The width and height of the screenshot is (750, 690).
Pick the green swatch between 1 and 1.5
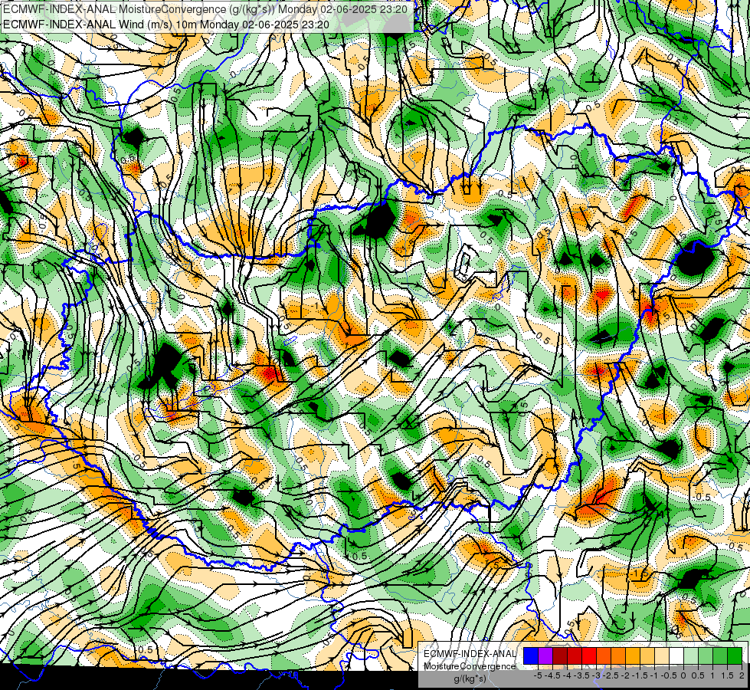[720, 656]
